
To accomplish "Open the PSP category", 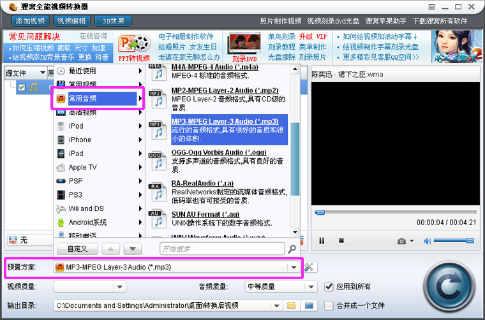I will click(100, 181).
